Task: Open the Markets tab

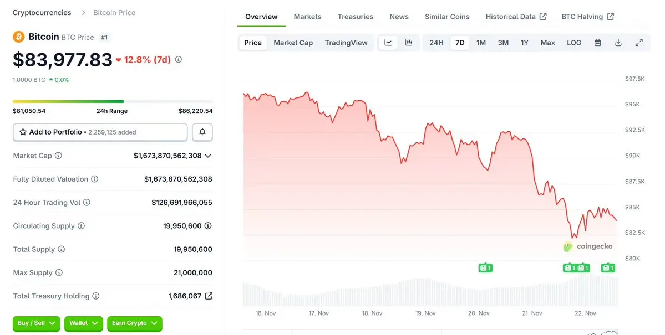Action: [x=307, y=17]
